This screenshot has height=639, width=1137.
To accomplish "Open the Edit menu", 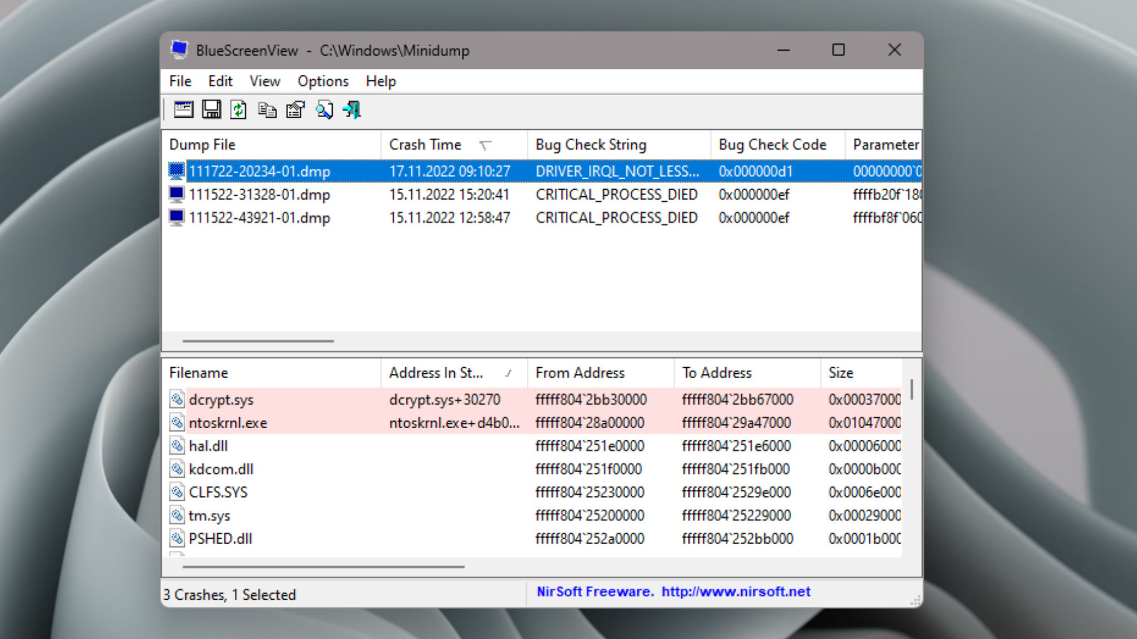I will click(x=220, y=81).
